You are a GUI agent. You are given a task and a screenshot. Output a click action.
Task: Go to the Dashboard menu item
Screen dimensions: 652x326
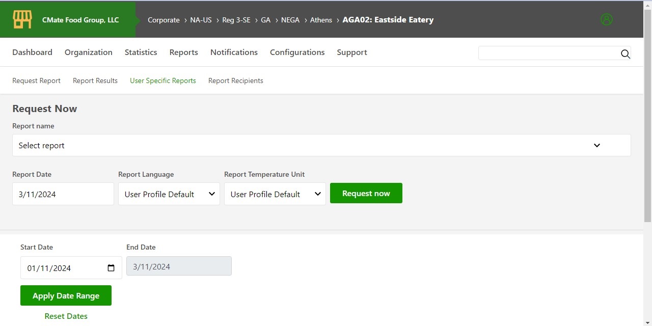[32, 52]
